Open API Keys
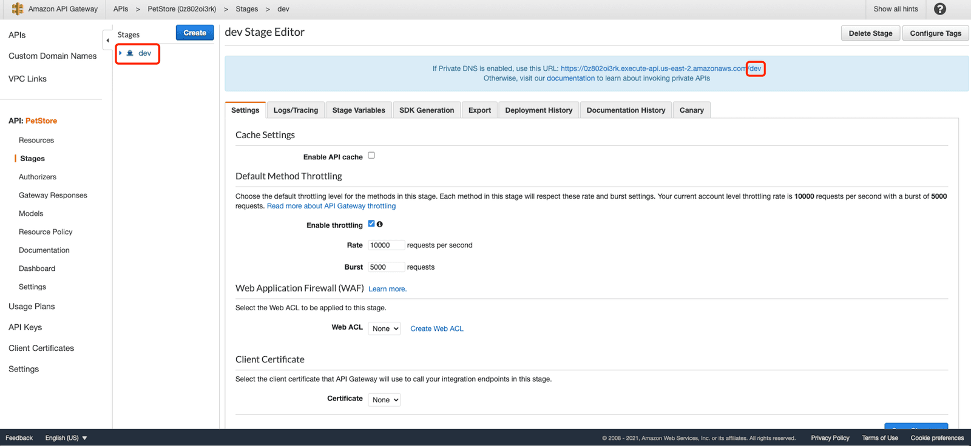The width and height of the screenshot is (971, 446). tap(25, 327)
